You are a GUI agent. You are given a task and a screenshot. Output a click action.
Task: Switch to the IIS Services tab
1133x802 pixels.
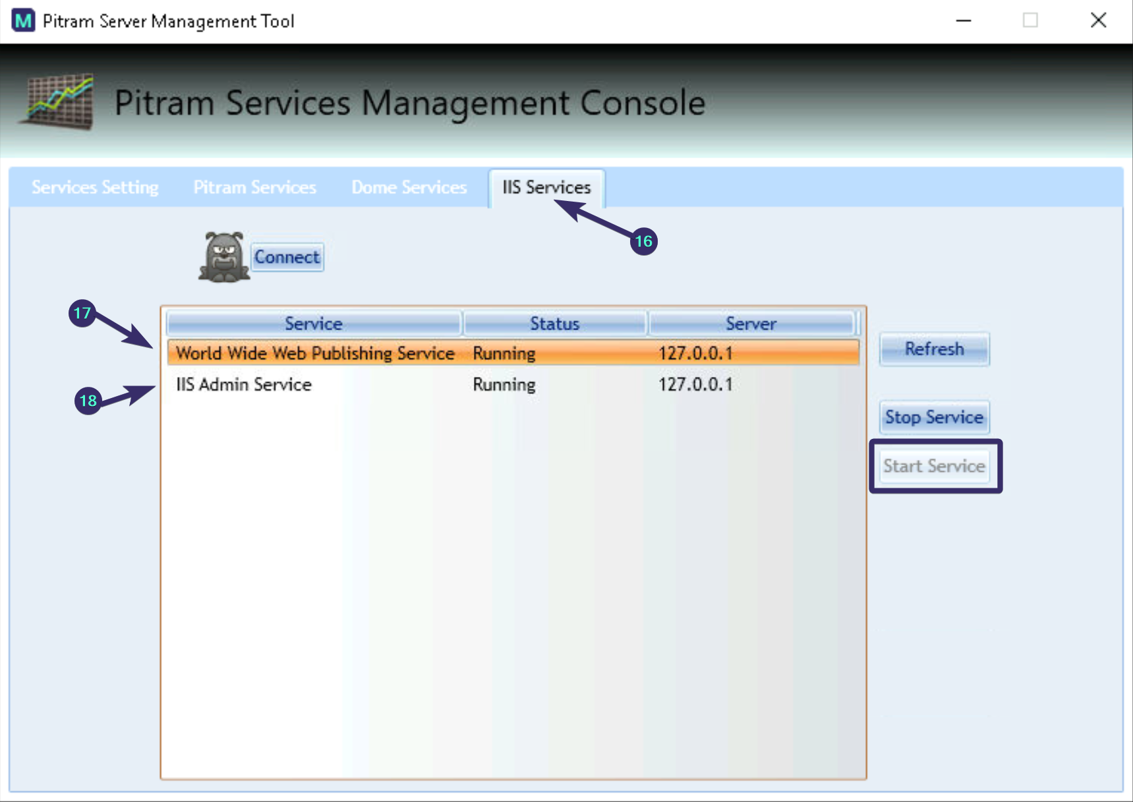pyautogui.click(x=546, y=187)
